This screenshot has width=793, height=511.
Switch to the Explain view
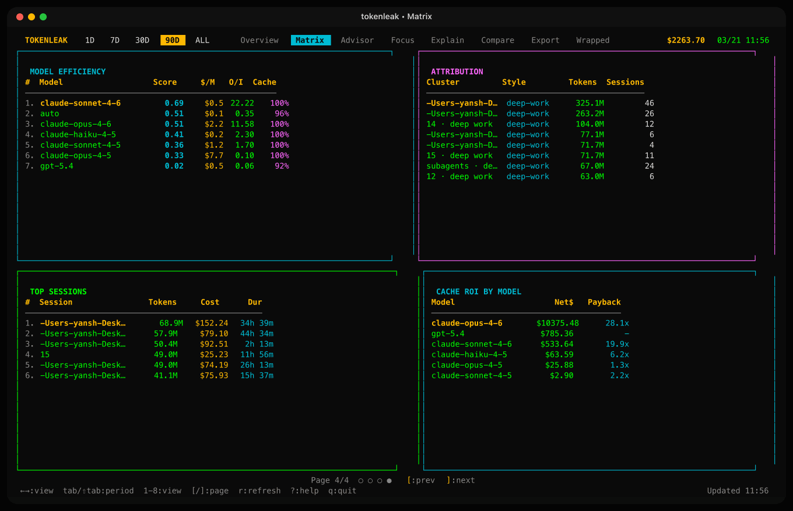tap(448, 40)
